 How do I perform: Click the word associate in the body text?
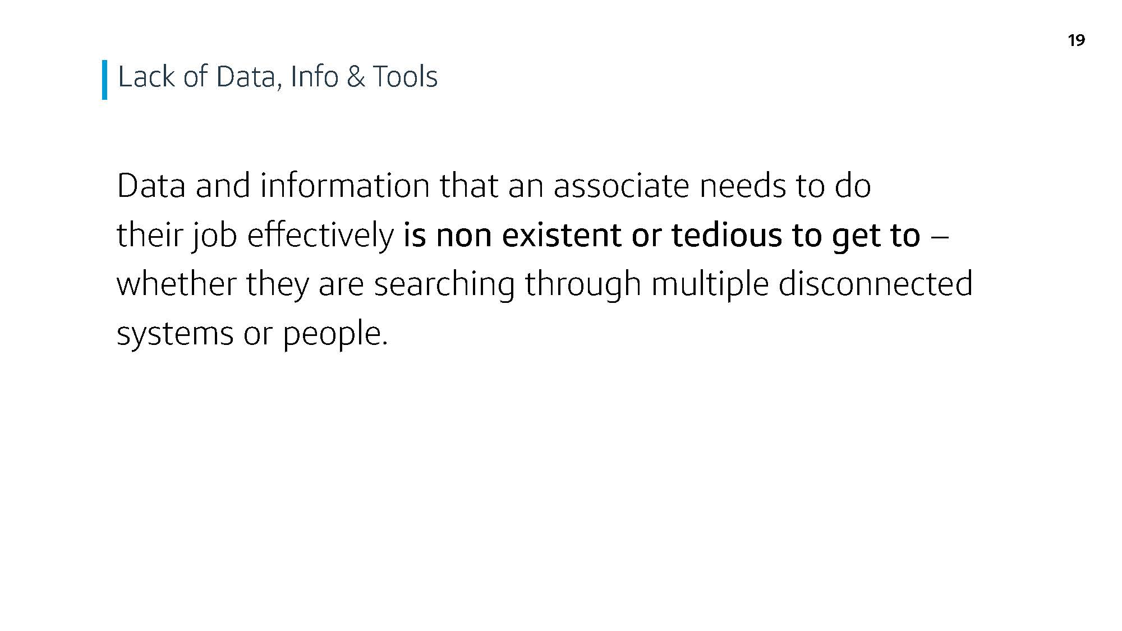[621, 186]
